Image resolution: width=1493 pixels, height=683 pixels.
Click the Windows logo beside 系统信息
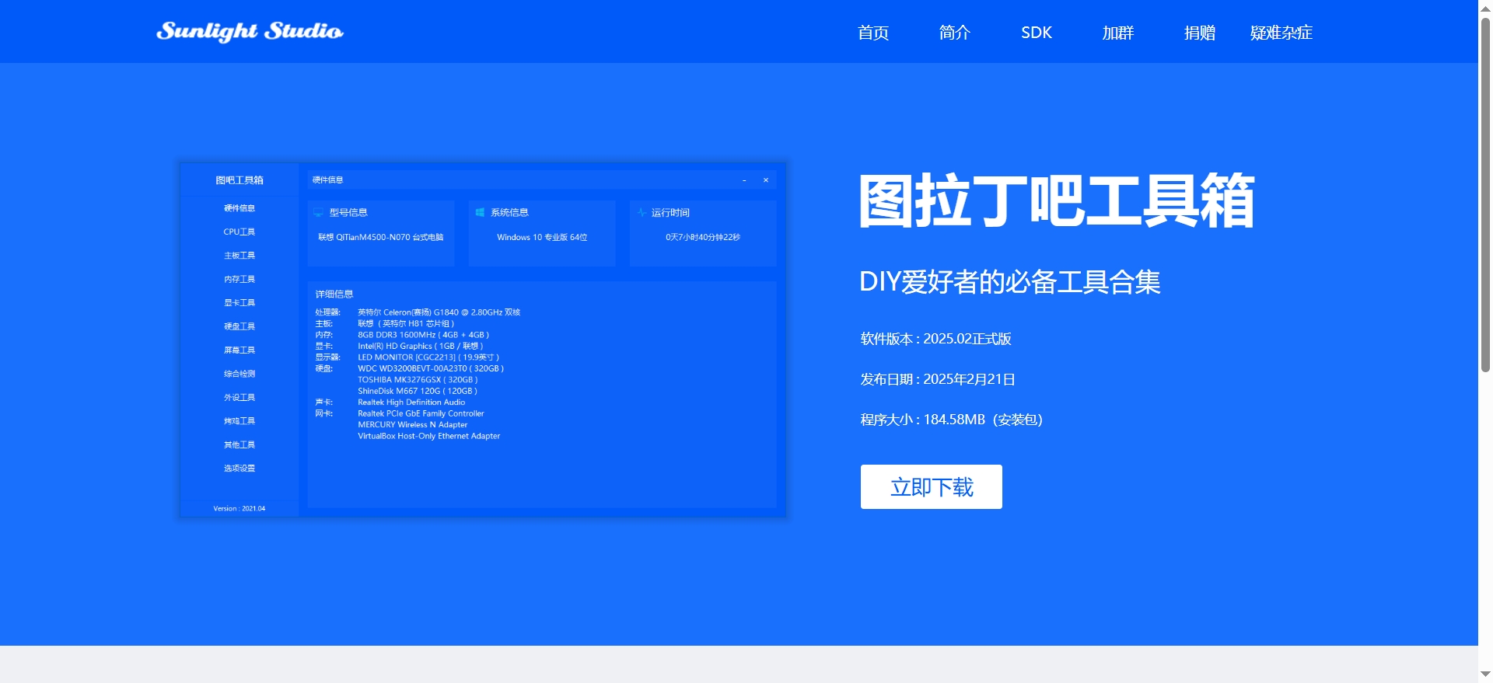click(x=480, y=212)
